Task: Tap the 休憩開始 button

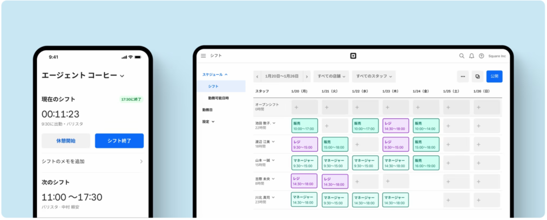Action: [66, 141]
